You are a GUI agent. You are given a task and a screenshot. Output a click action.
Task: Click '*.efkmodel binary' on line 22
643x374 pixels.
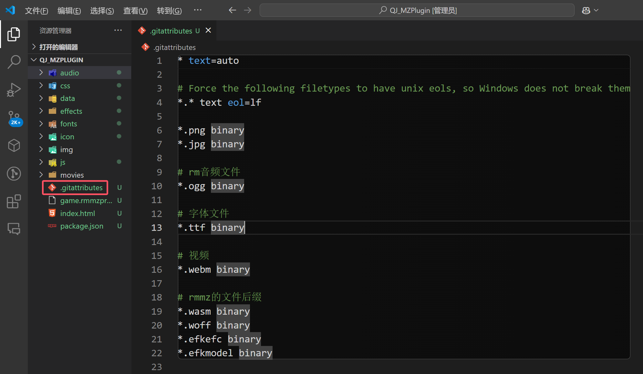[225, 353]
